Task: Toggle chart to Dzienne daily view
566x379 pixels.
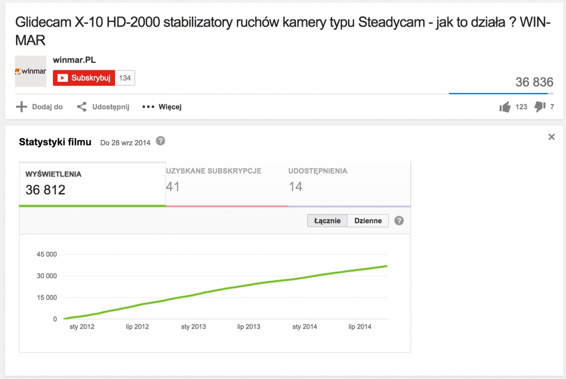Action: pos(368,220)
